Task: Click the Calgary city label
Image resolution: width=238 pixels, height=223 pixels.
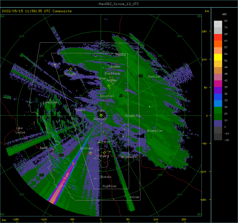Action: [x=103, y=156]
